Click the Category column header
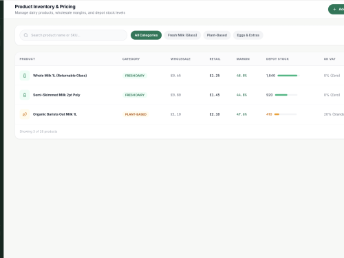Image resolution: width=344 pixels, height=258 pixels. click(131, 59)
